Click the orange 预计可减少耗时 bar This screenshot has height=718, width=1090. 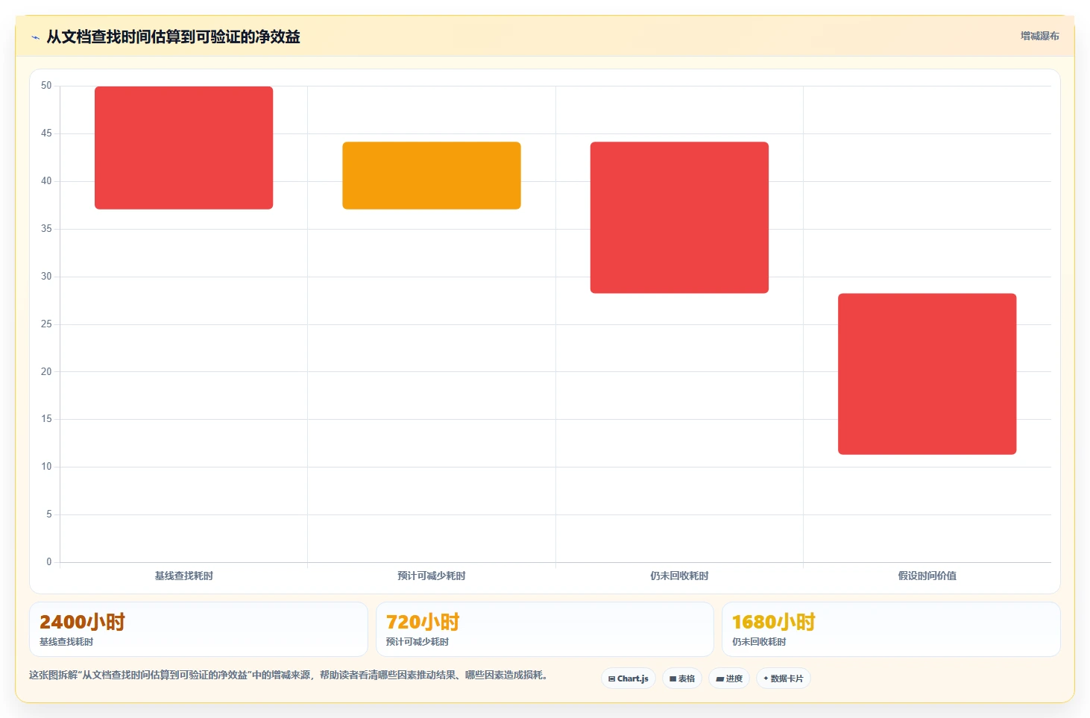[x=432, y=175]
